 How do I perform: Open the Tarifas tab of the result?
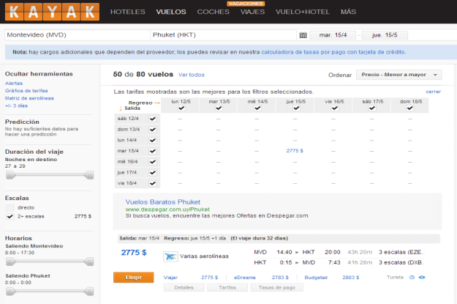click(227, 288)
